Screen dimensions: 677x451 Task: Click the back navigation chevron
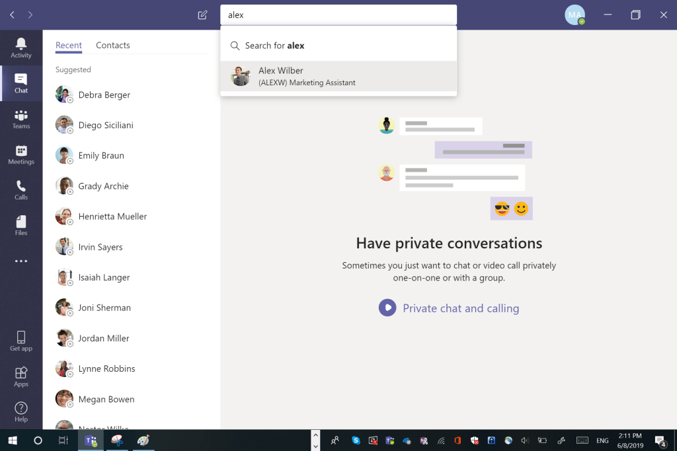tap(11, 14)
